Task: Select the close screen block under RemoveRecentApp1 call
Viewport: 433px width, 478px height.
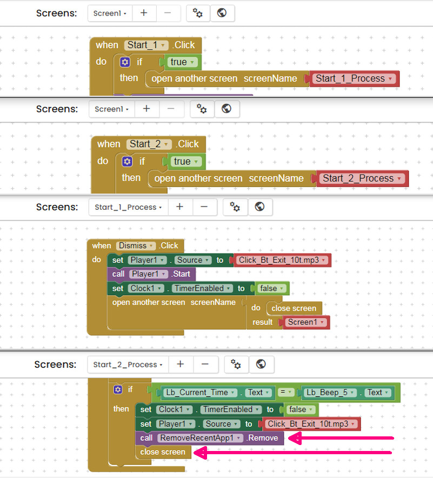Action: tap(162, 452)
